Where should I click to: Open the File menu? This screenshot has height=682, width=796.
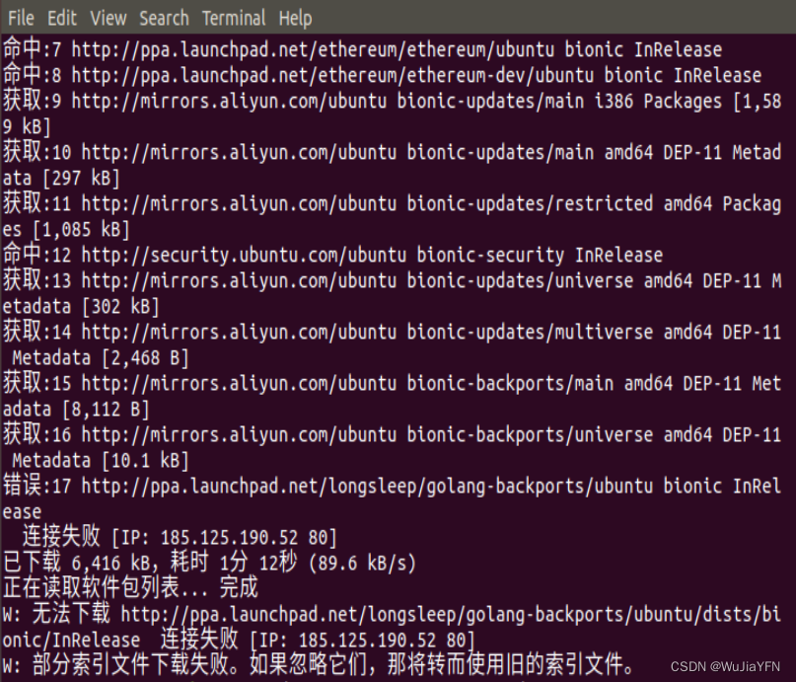[x=20, y=18]
